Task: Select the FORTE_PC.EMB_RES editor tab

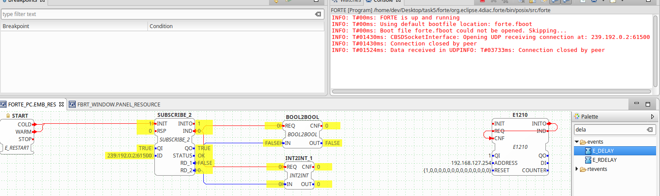Action: [32, 104]
